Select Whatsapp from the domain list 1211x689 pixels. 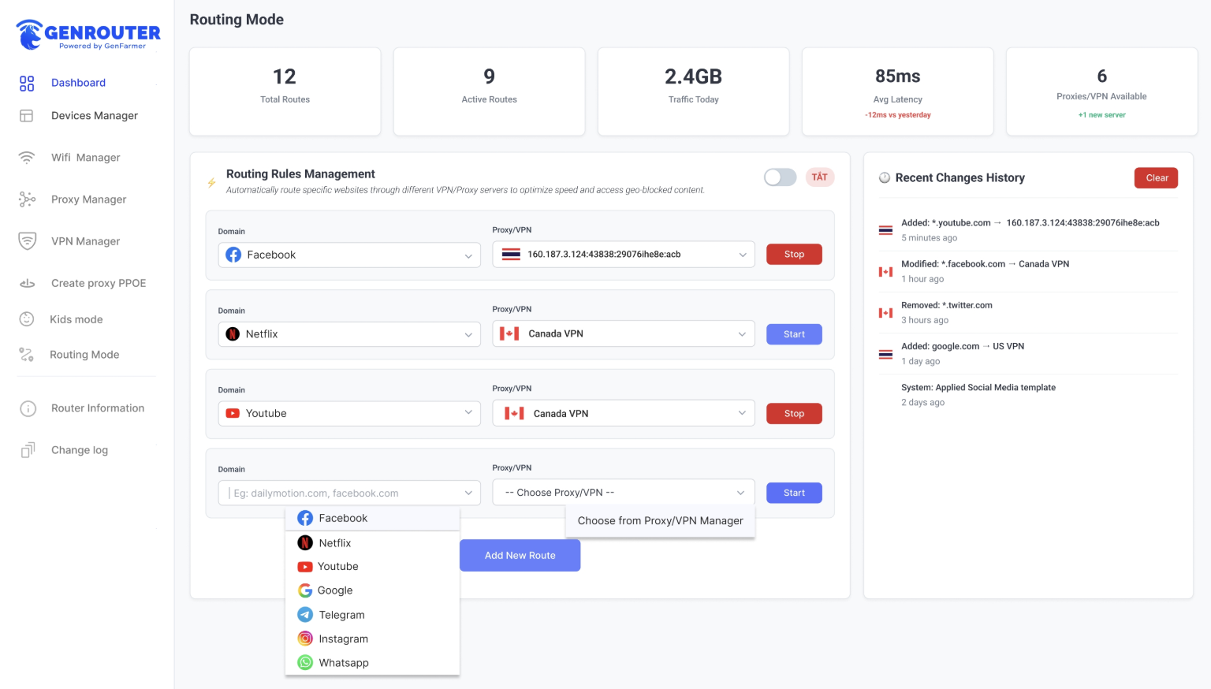tap(372, 663)
